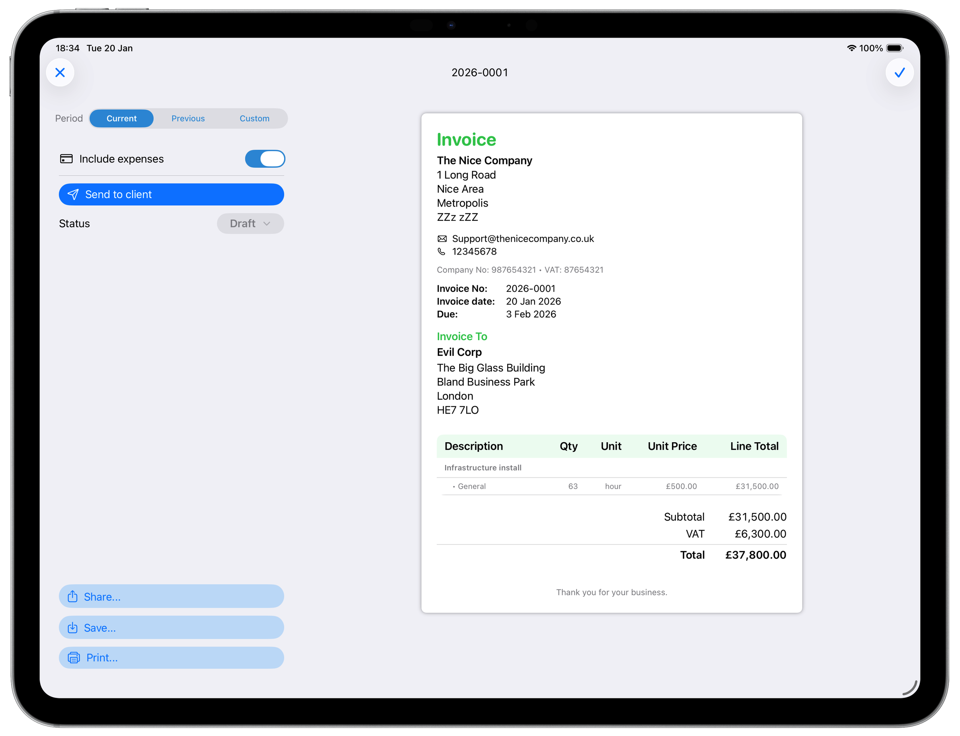Select the Current period segment
The height and width of the screenshot is (736, 960).
121,118
